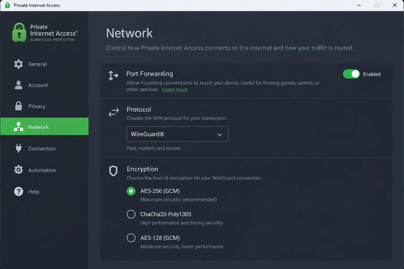Switch to the Account tab
404x269 pixels.
(44, 85)
